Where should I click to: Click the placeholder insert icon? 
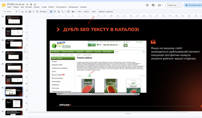(73, 12)
